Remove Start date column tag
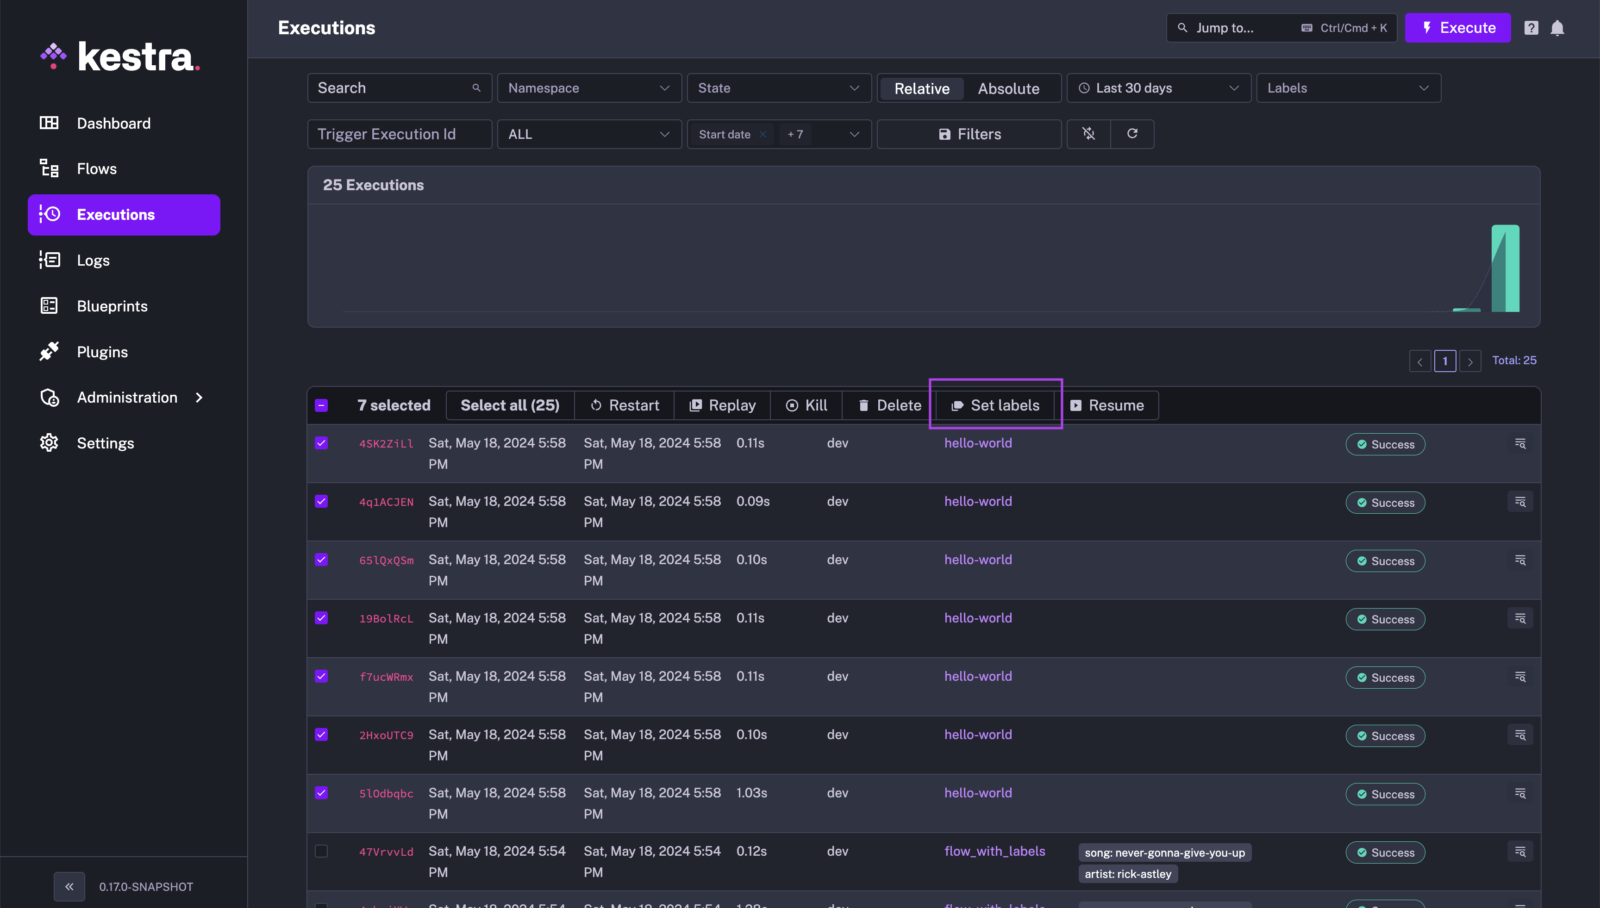Viewport: 1600px width, 908px height. (763, 134)
